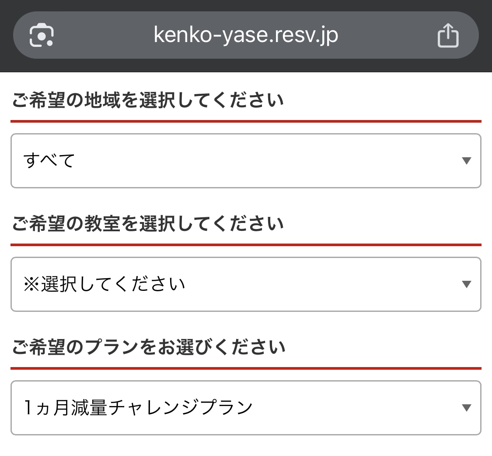Image resolution: width=492 pixels, height=456 pixels.
Task: Open the 地域 dropdown showing すべて
Action: pos(246,161)
